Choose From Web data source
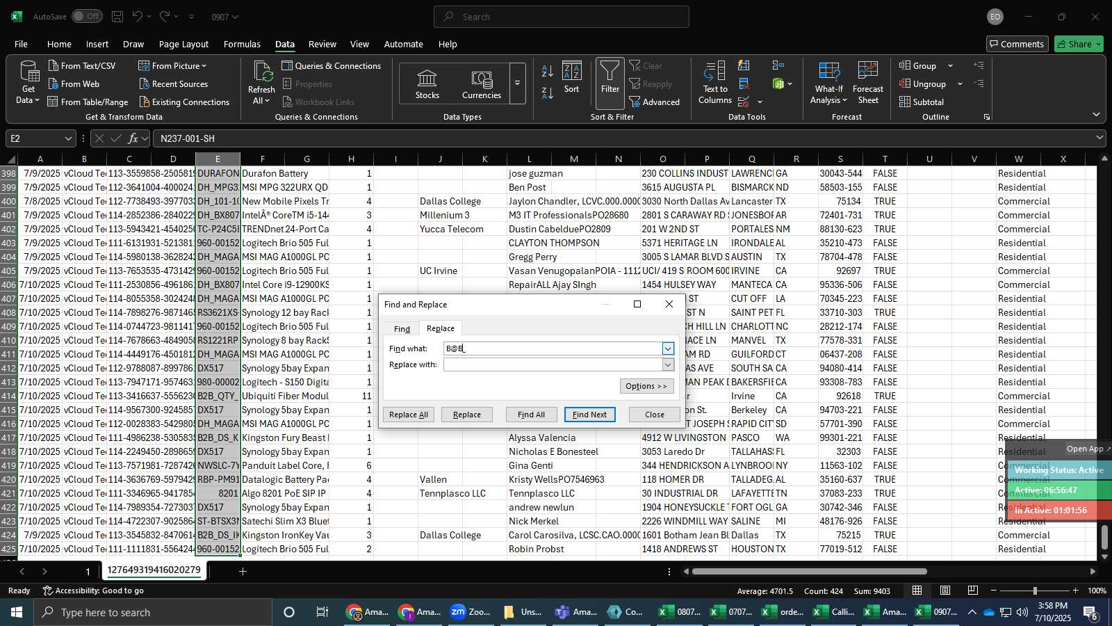The width and height of the screenshot is (1112, 626). click(74, 83)
